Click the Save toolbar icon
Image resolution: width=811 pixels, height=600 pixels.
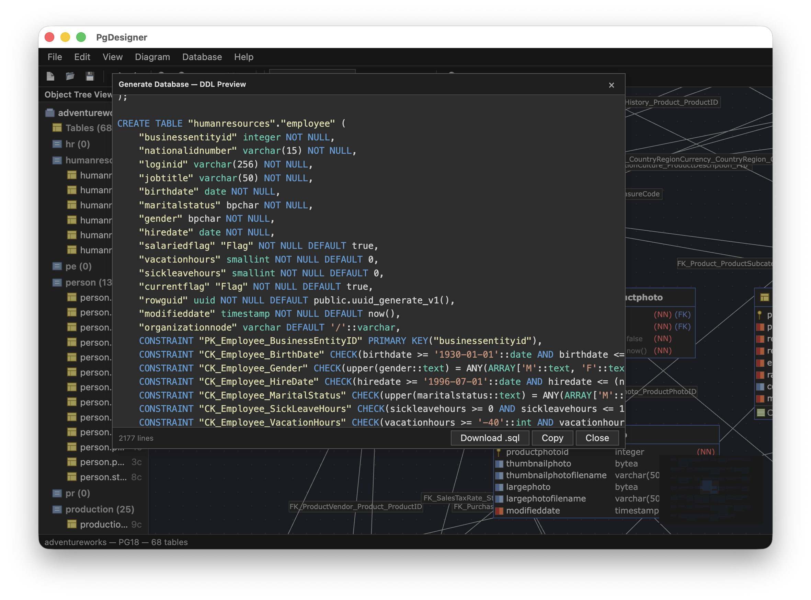coord(90,76)
